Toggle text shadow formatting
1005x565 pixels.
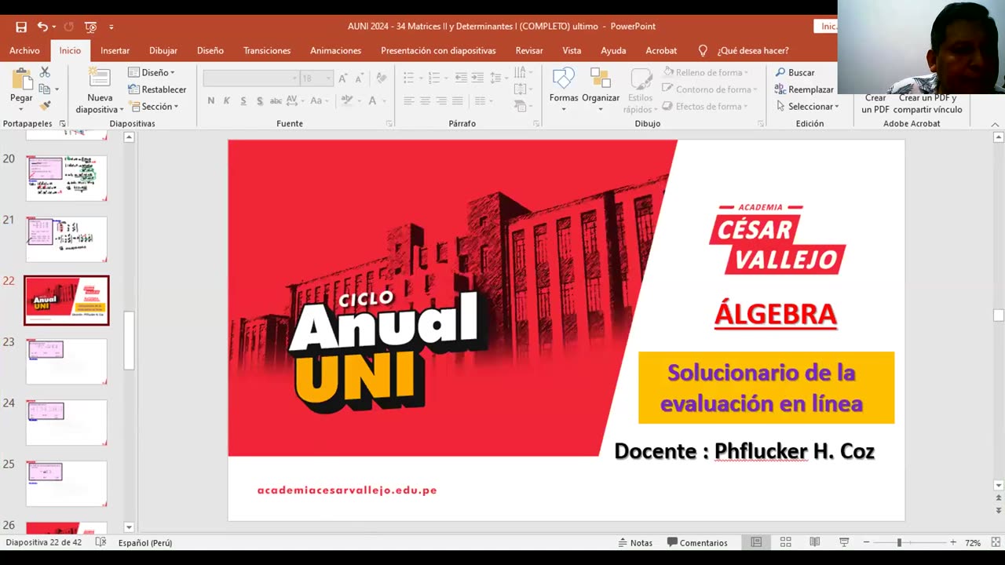[x=259, y=100]
